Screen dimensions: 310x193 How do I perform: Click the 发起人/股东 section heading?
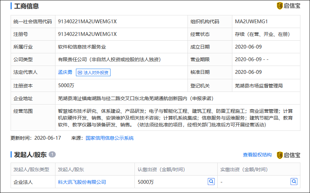[30, 155]
